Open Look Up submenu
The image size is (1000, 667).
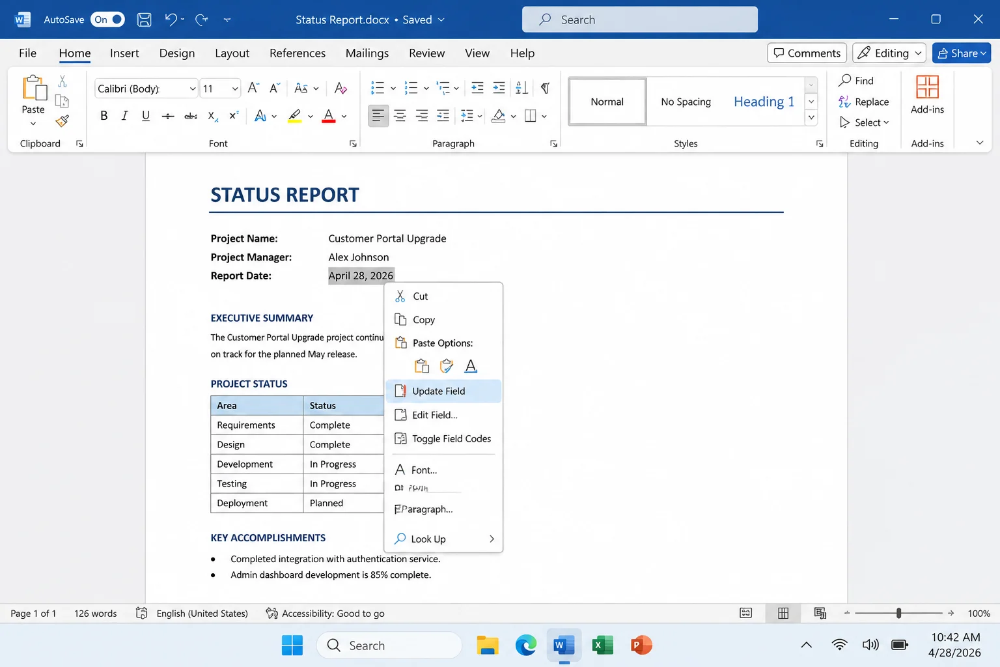point(443,539)
